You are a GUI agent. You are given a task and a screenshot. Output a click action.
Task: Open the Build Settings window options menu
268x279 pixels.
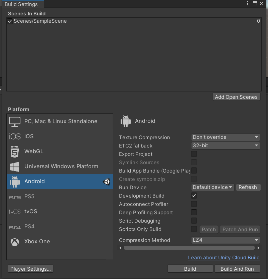pyautogui.click(x=247, y=3)
